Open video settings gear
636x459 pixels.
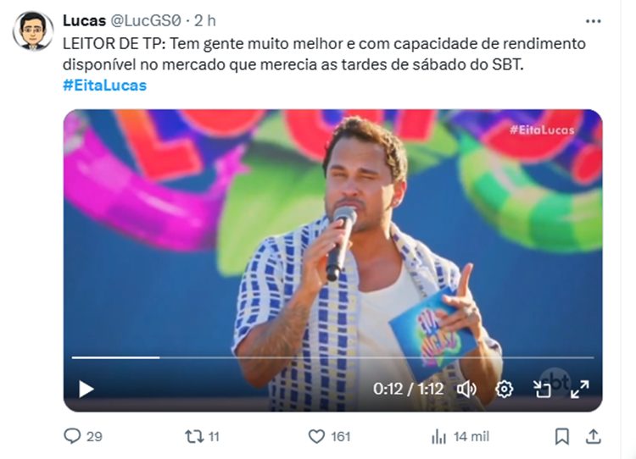coord(505,390)
